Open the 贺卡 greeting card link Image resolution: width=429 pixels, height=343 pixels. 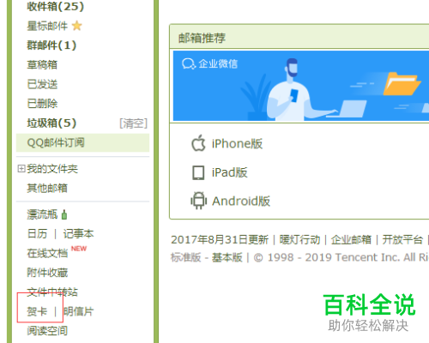click(37, 311)
